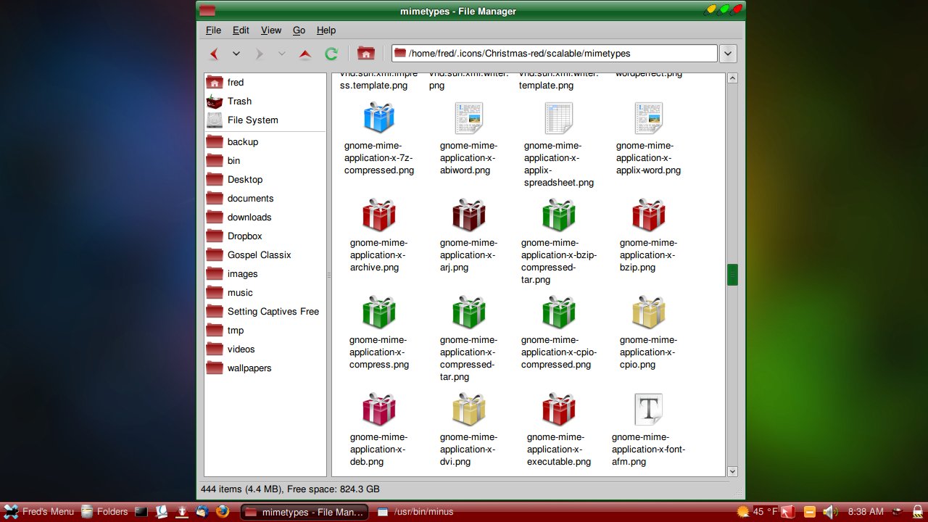The width and height of the screenshot is (928, 522).
Task: Open the Edit menu
Action: tap(241, 30)
